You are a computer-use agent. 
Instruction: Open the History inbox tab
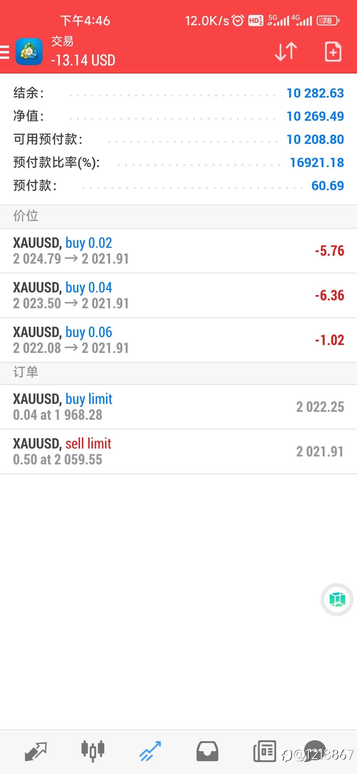(207, 752)
